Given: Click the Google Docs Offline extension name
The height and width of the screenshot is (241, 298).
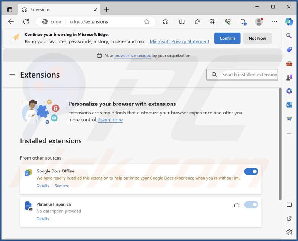Looking at the screenshot, I should tap(55, 171).
